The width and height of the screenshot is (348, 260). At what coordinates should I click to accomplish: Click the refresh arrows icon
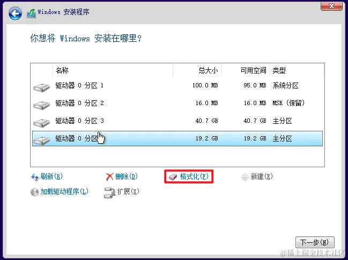pyautogui.click(x=35, y=177)
